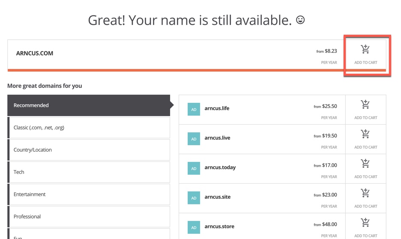Click the arncus.site domain name
Image resolution: width=401 pixels, height=239 pixels.
pos(217,197)
